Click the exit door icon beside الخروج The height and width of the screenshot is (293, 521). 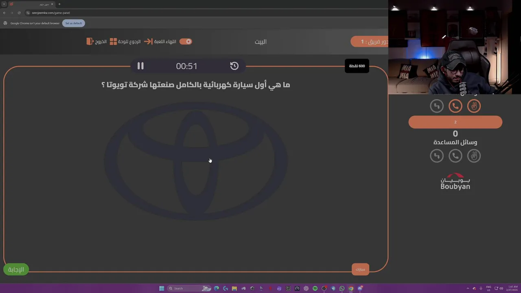(x=90, y=42)
